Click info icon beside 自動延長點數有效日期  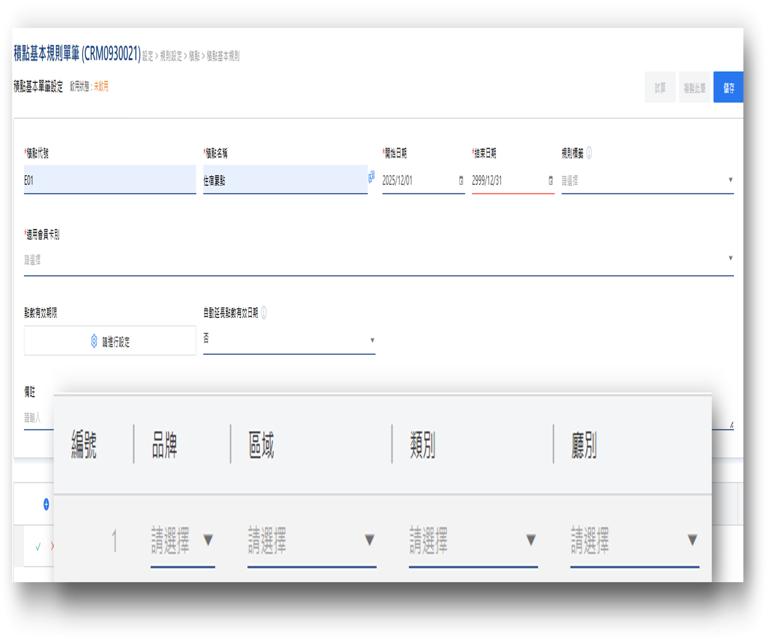[264, 312]
